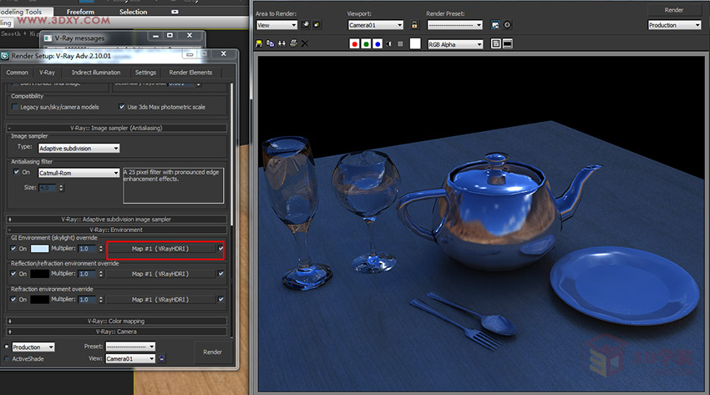
Task: Toggle Reflection/refraction environment override On checkbox
Action: click(13, 274)
